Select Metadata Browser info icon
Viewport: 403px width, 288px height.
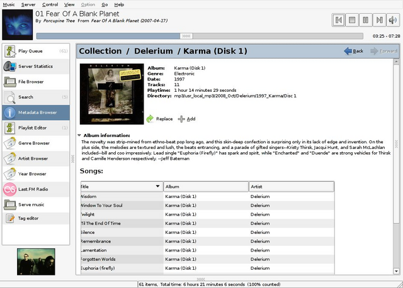(10, 113)
